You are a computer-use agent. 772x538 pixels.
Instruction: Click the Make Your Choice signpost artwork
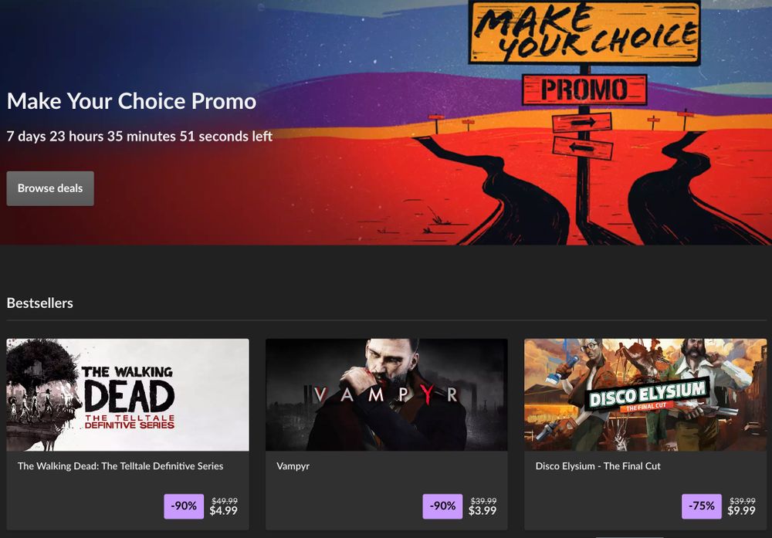tap(584, 32)
